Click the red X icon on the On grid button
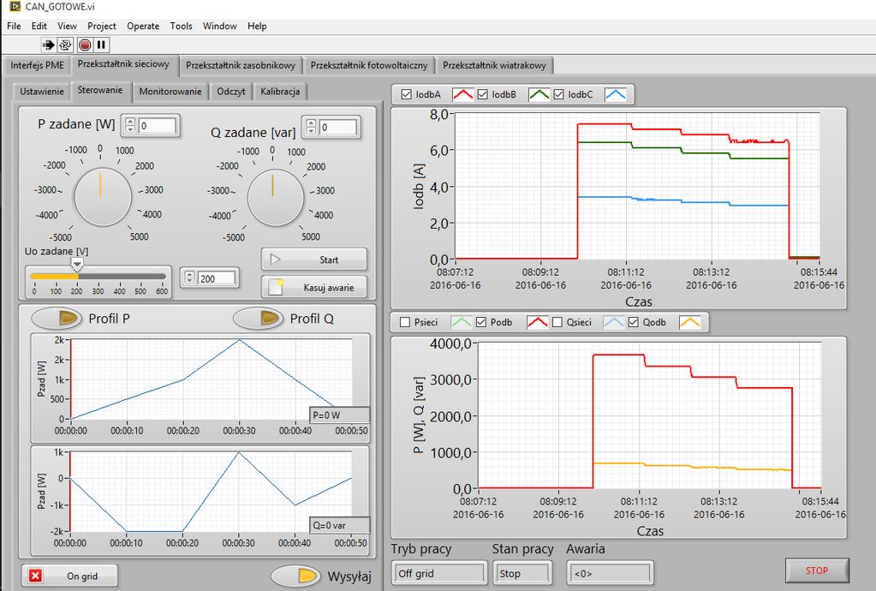The image size is (876, 591). (x=35, y=576)
